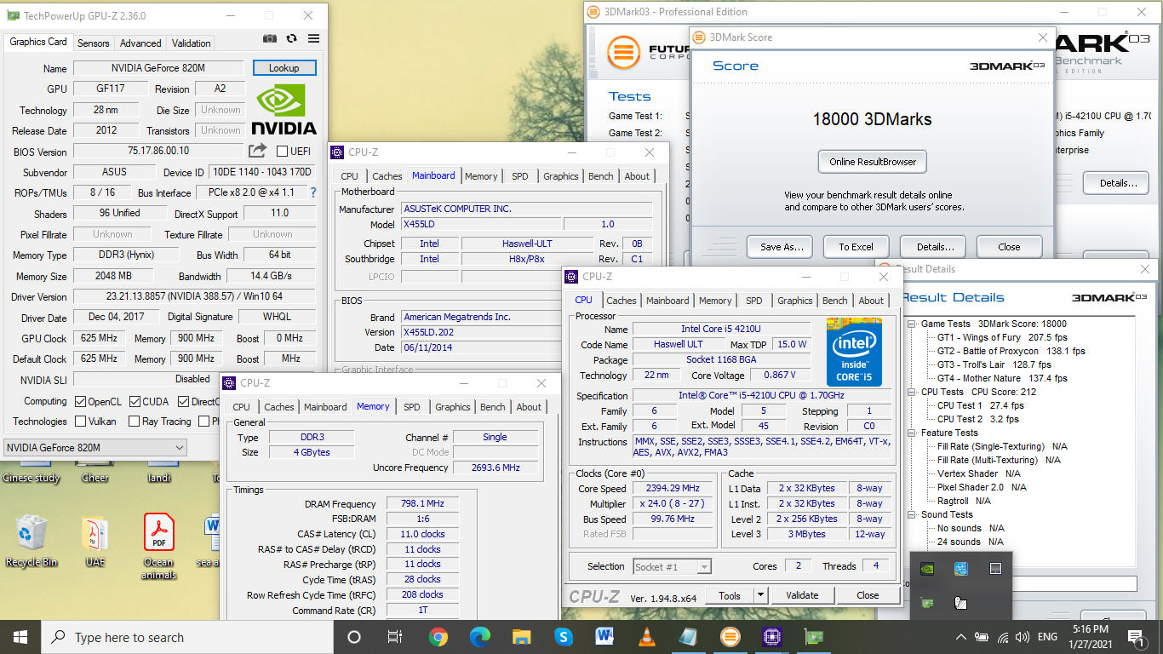Select GT4 - Mother Nature result row

pyautogui.click(x=1002, y=378)
